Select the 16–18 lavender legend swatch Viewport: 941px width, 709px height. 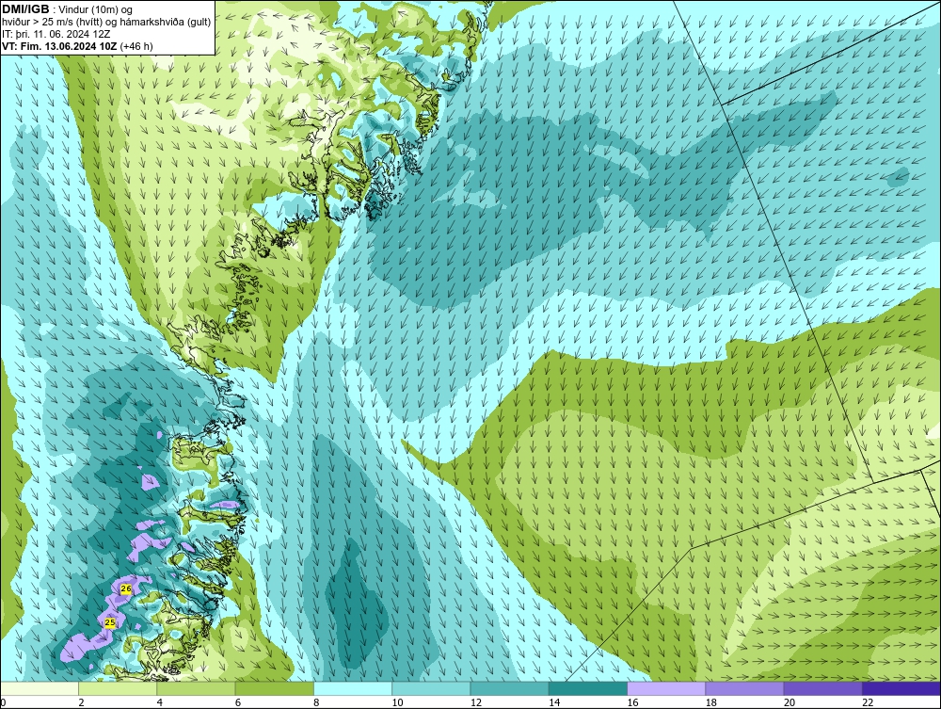pyautogui.click(x=666, y=688)
